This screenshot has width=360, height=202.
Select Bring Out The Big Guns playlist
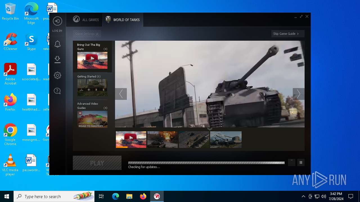92,56
